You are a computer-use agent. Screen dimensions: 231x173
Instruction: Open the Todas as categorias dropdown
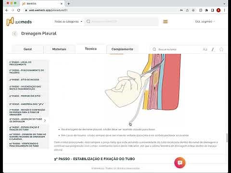click(x=68, y=22)
